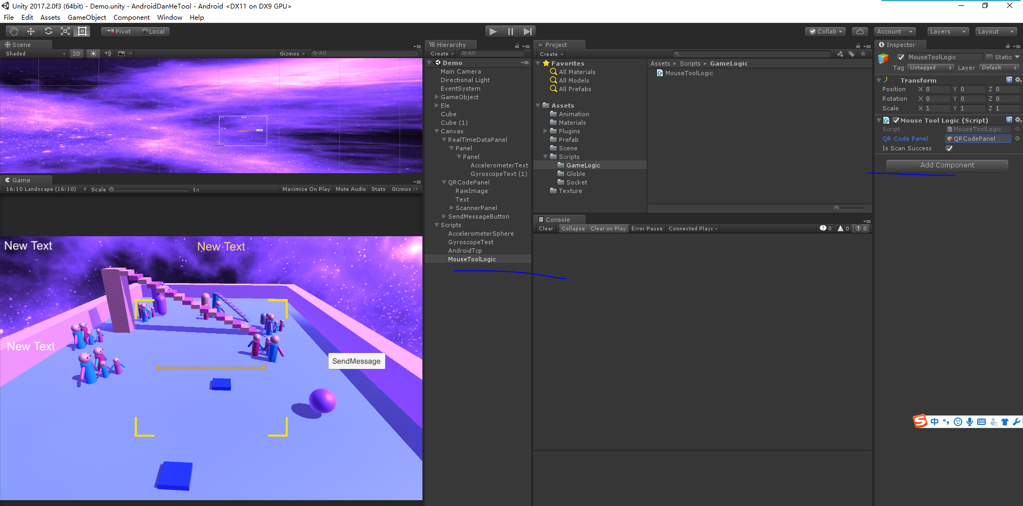Uncheck the Is Scan Success checkbox
Viewport: 1023px width, 506px height.
click(x=949, y=148)
